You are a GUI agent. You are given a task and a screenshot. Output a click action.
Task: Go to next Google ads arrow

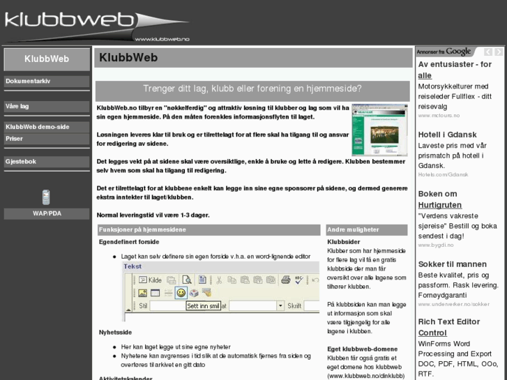click(x=499, y=52)
